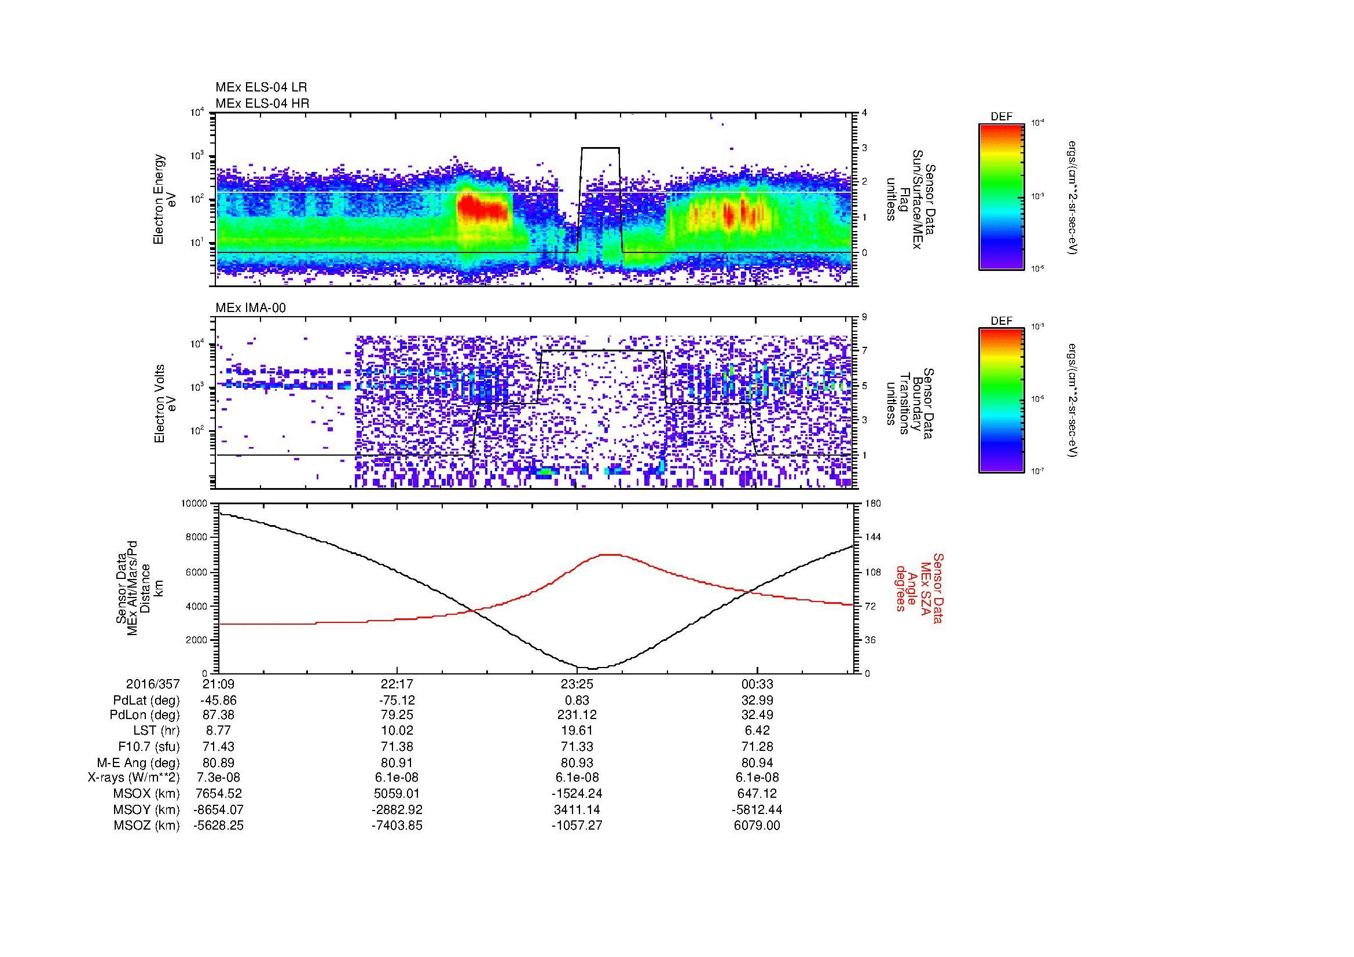Click the PdLat value '-45.86'
This screenshot has width=1354, height=957.
(x=219, y=701)
